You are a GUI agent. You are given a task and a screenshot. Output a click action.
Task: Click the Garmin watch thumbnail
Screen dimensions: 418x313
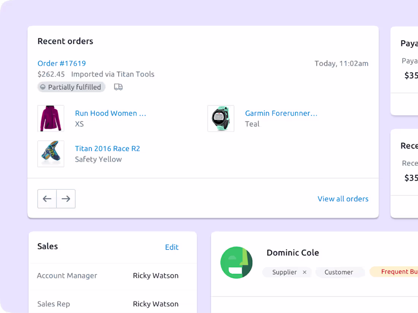click(x=221, y=118)
